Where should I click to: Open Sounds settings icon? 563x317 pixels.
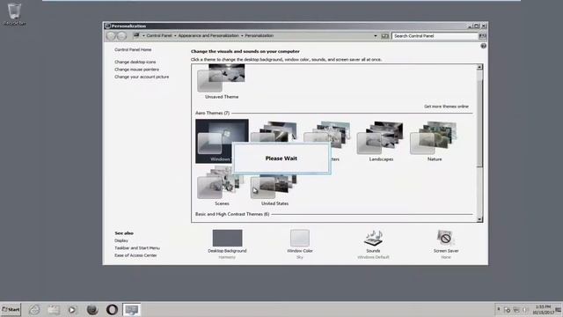click(373, 238)
